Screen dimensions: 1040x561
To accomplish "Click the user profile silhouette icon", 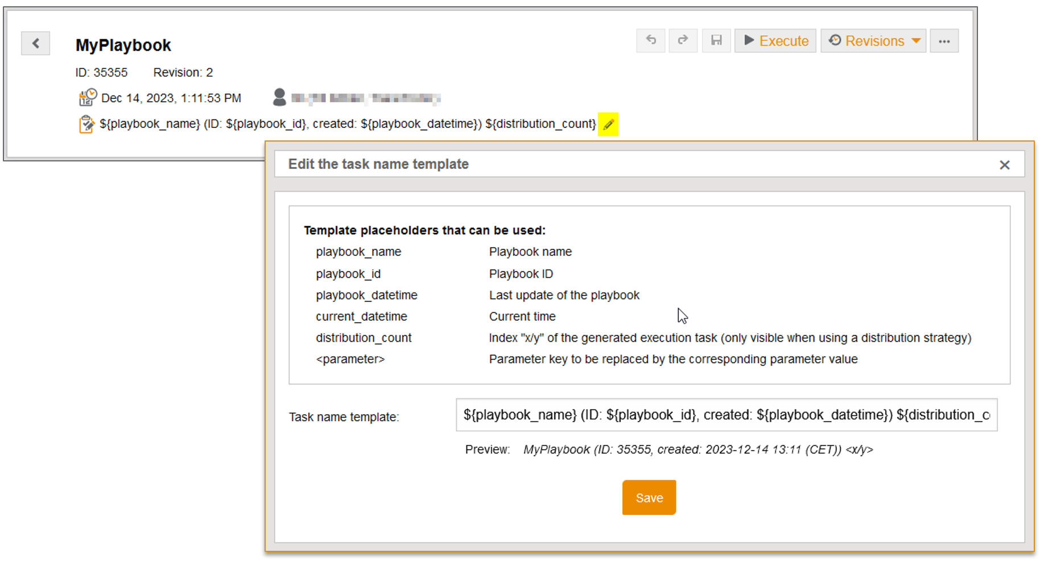I will pyautogui.click(x=279, y=97).
